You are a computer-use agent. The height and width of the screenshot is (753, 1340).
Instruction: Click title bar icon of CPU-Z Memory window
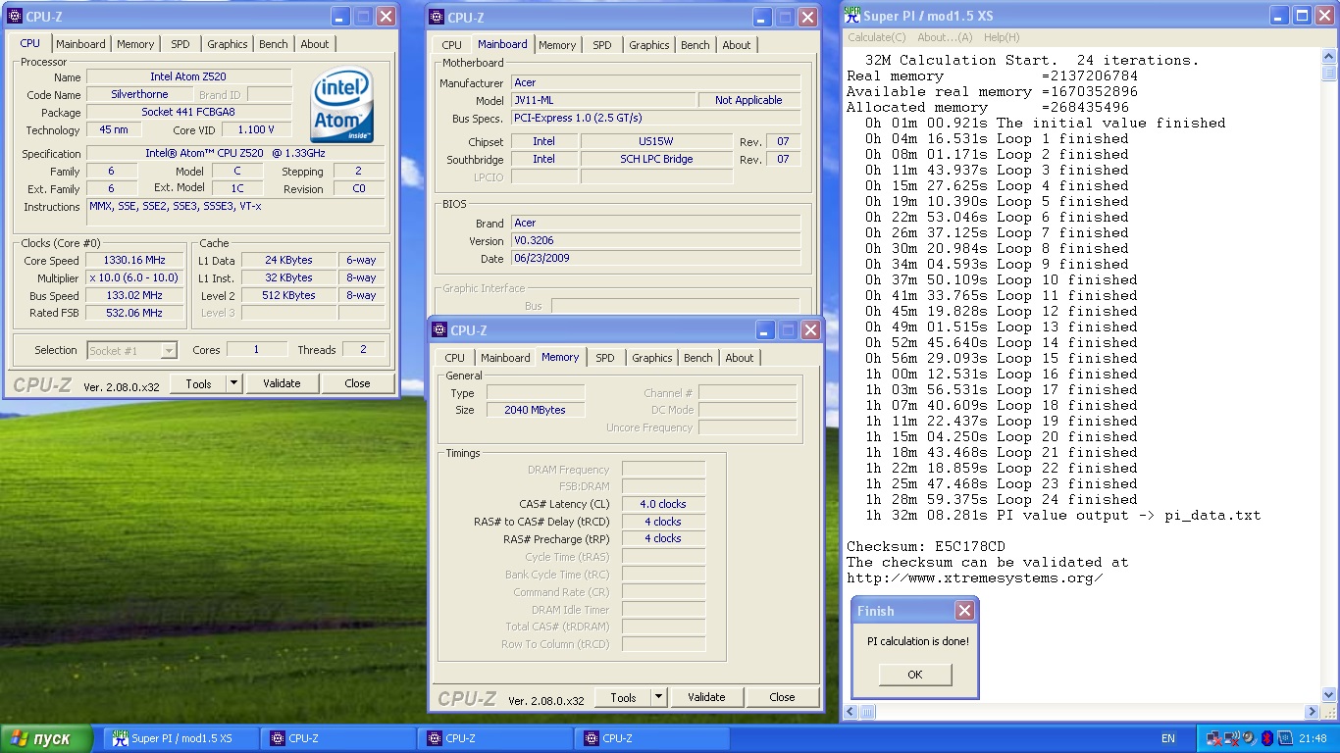[439, 330]
